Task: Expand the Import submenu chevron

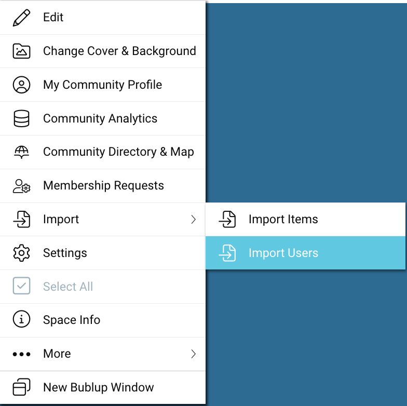Action: [193, 220]
